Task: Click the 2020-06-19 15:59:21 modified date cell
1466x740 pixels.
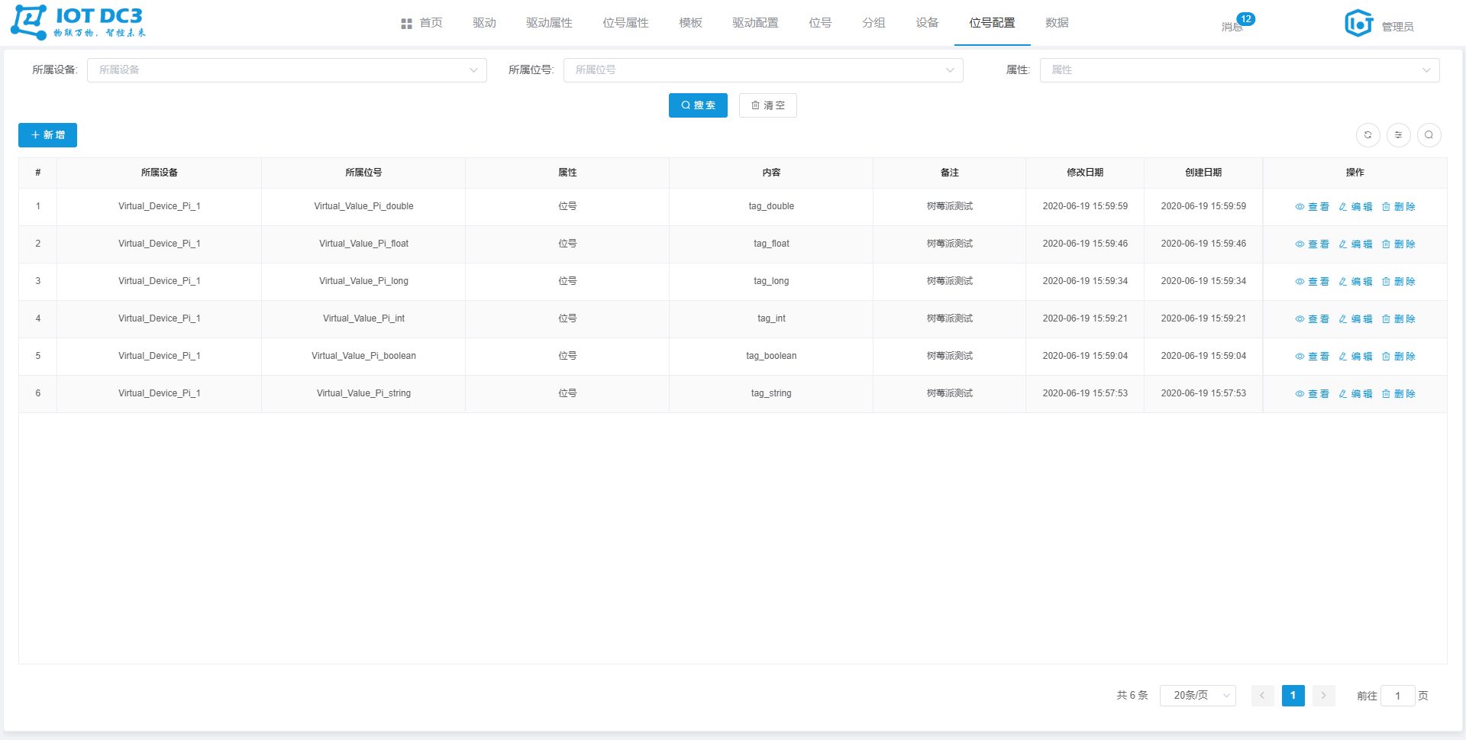Action: tap(1085, 318)
